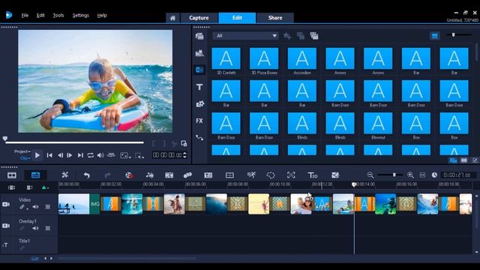Toggle track transparency for Video track
The height and width of the screenshot is (270, 480).
(x=48, y=207)
